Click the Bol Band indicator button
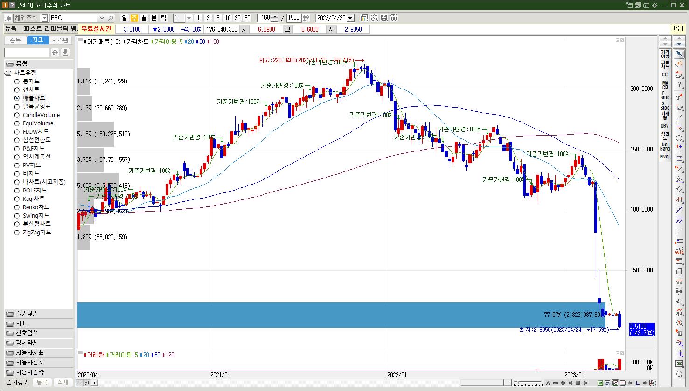The image size is (689, 391). 665,146
